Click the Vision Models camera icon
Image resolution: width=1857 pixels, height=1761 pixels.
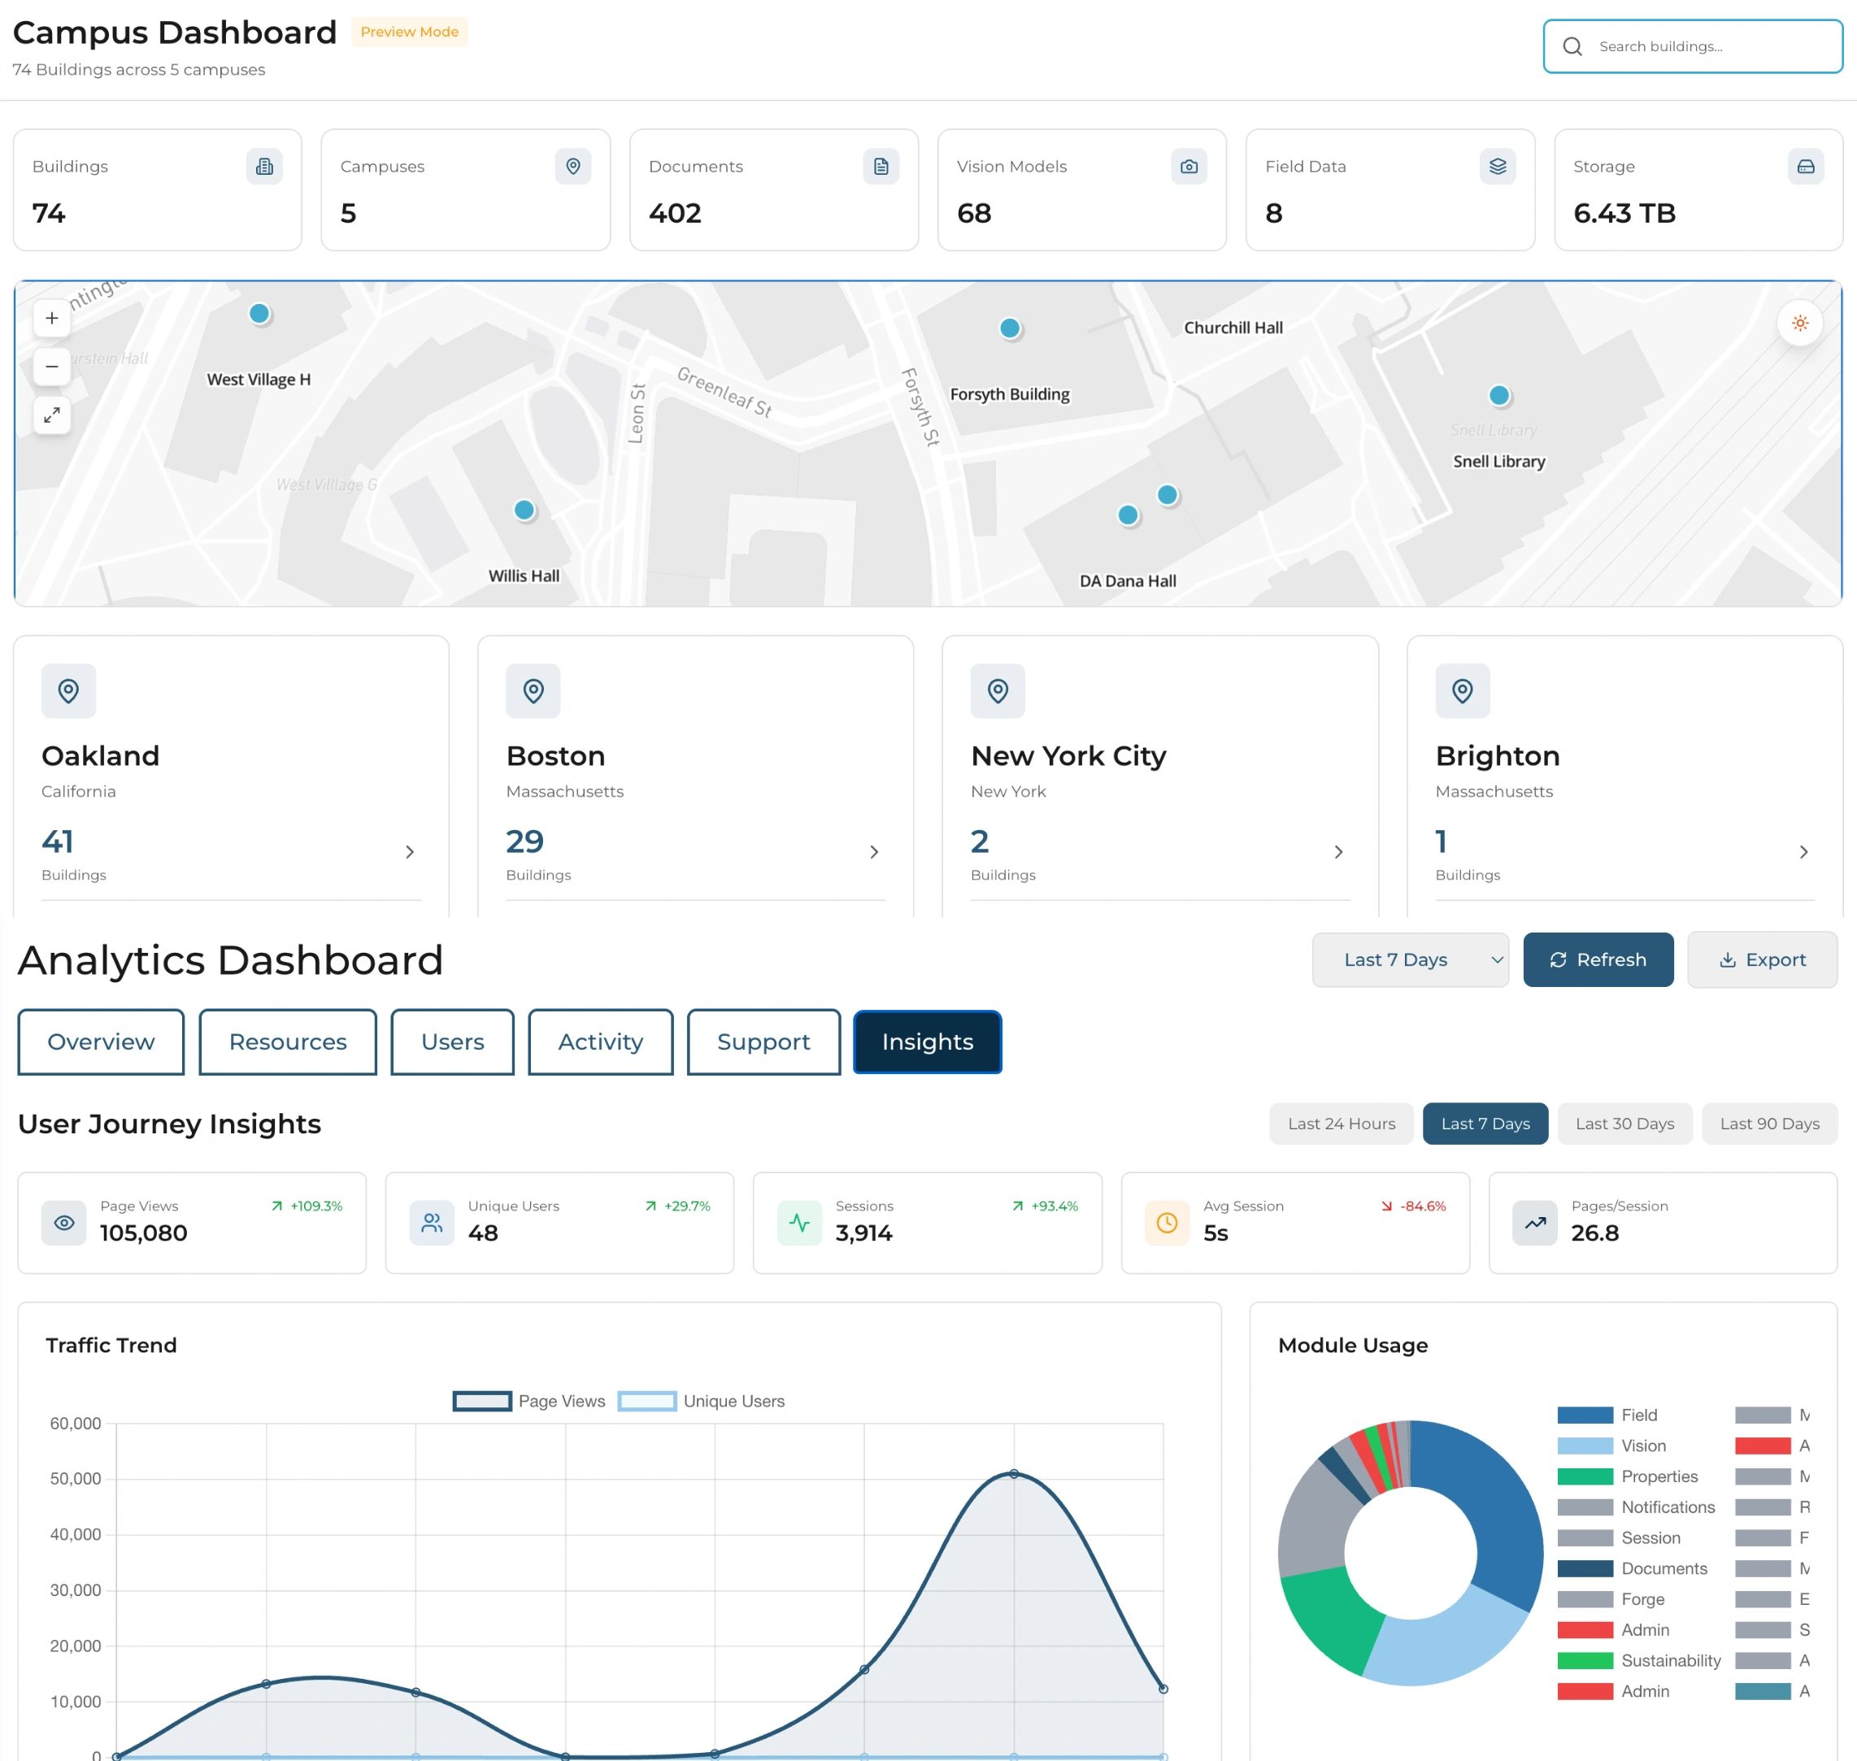pos(1188,166)
